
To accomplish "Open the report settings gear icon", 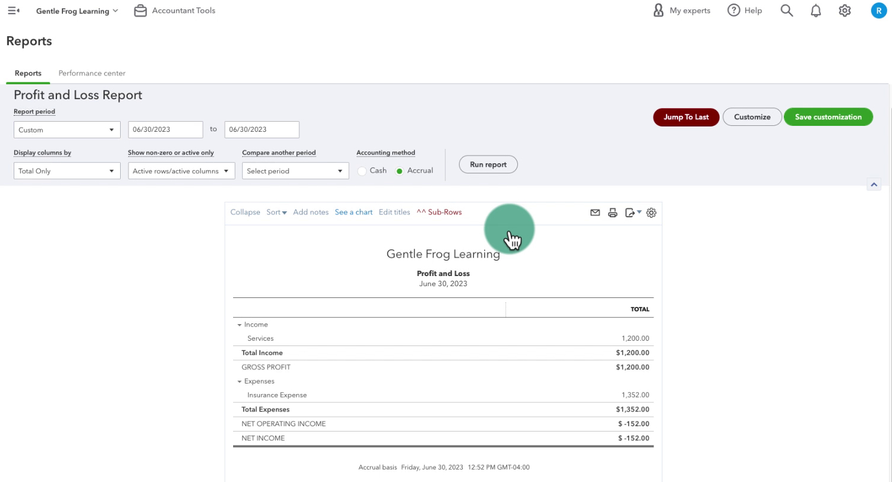I will 651,213.
